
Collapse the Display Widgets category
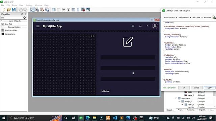(1, 27)
